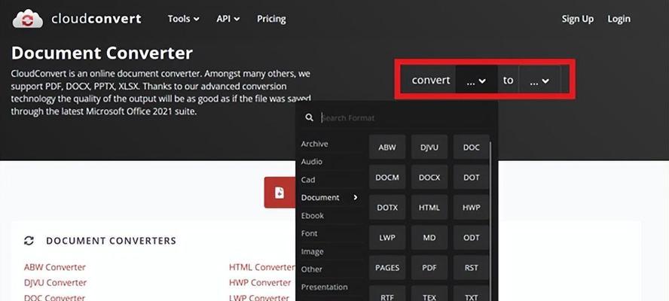Open the HTML Converter link
The height and width of the screenshot is (301, 669).
[x=262, y=267]
